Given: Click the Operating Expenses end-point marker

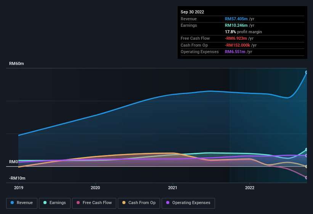Looking at the screenshot, I should point(307,156).
